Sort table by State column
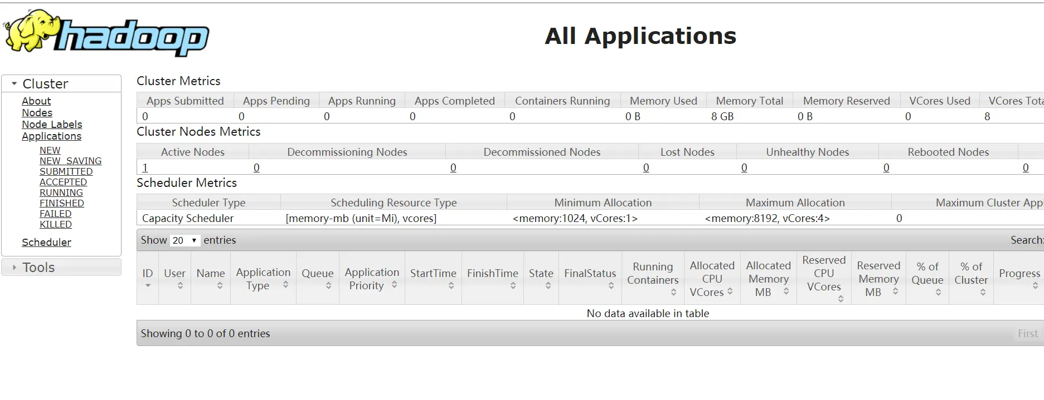The height and width of the screenshot is (400, 1044). [541, 278]
